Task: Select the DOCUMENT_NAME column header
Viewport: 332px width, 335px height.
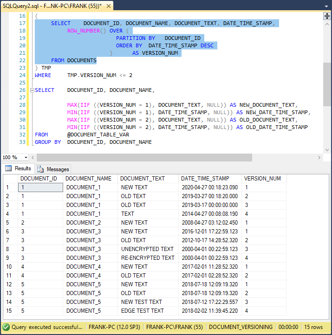Action: pos(90,179)
